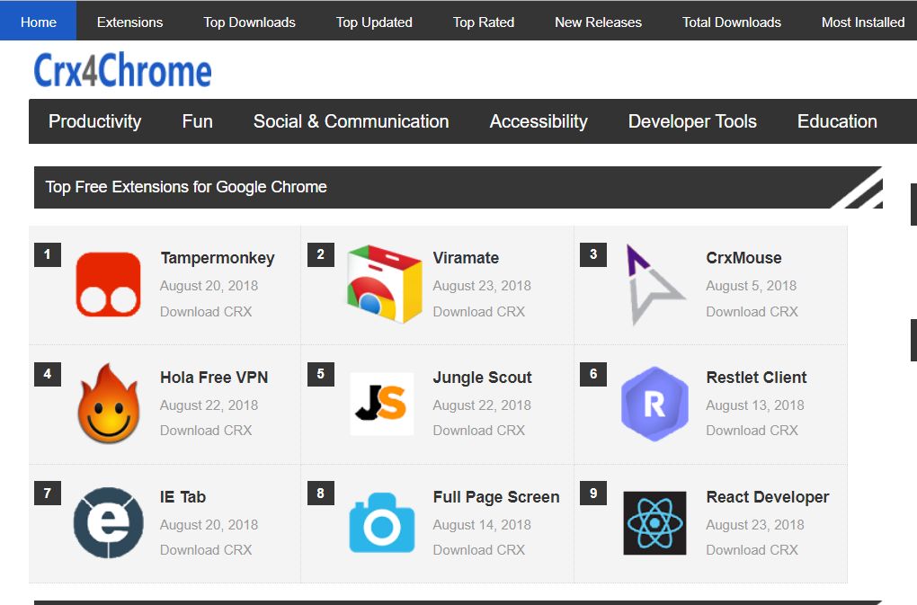Open the Extensions menu item
The image size is (917, 605).
(129, 22)
